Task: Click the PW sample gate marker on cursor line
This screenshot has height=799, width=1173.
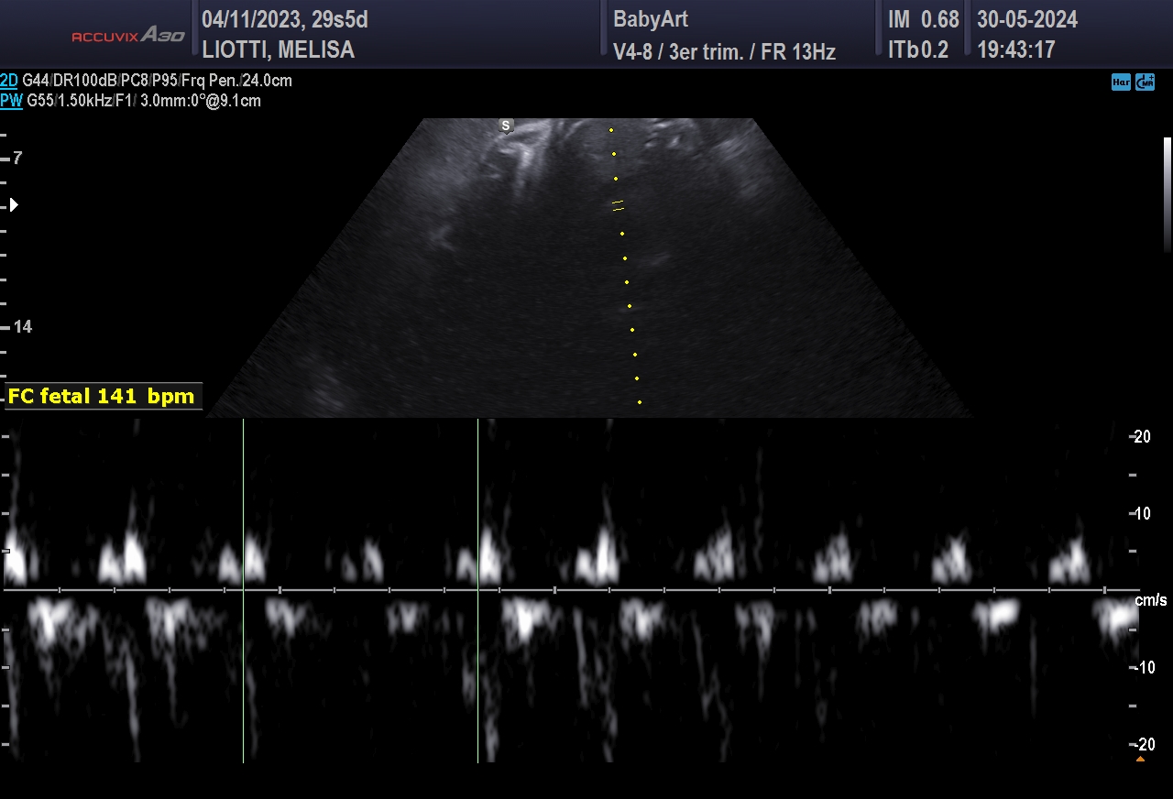Action: (618, 206)
